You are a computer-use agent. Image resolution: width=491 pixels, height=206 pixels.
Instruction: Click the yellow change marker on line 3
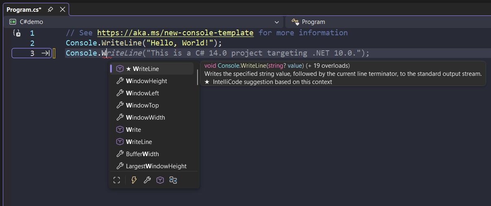pyautogui.click(x=54, y=53)
